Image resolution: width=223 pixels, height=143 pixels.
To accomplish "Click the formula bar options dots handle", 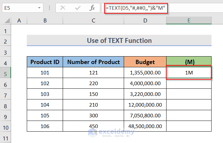I will (50, 7).
